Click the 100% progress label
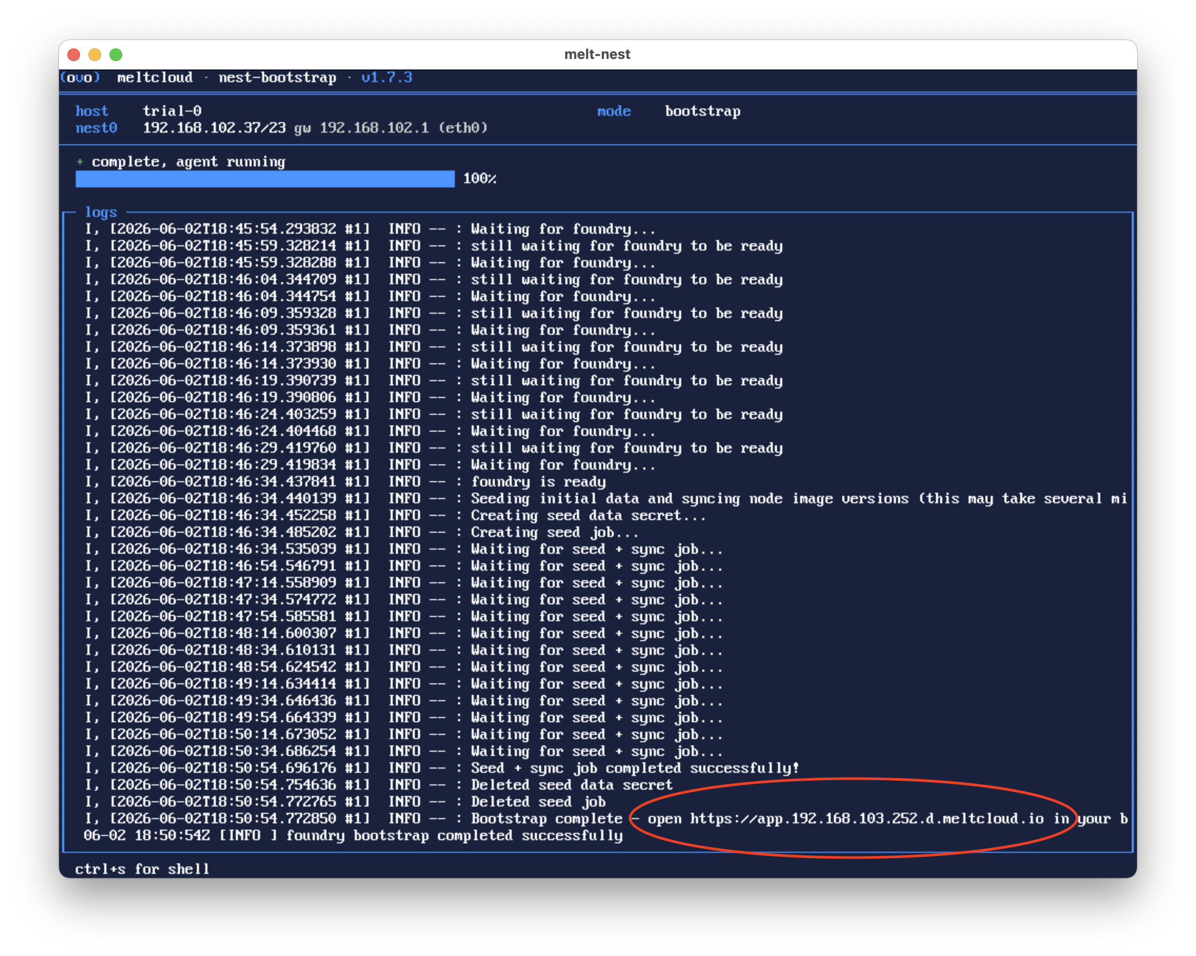 480,178
